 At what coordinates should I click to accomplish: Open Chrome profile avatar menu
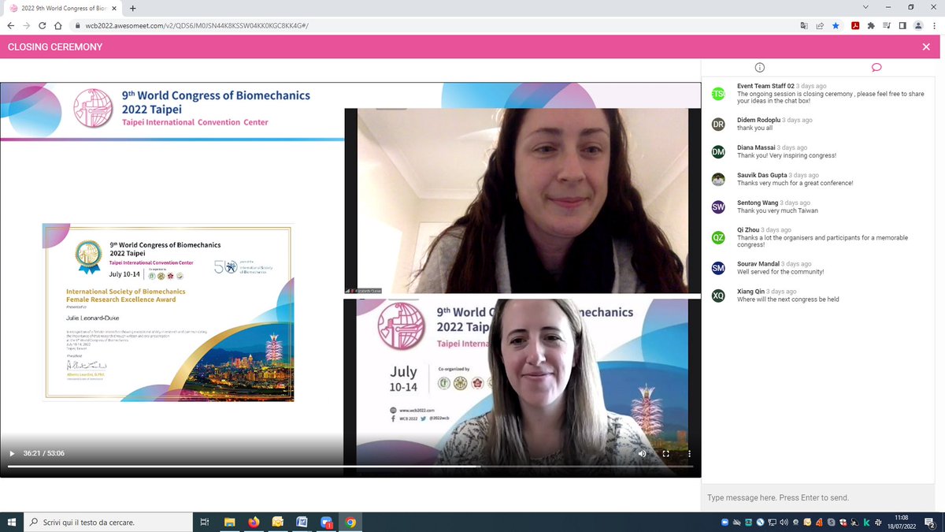click(x=918, y=25)
